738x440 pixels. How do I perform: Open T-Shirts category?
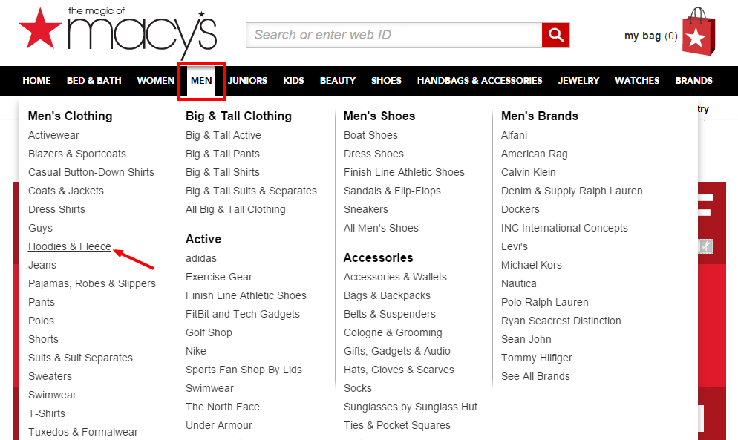(x=47, y=413)
